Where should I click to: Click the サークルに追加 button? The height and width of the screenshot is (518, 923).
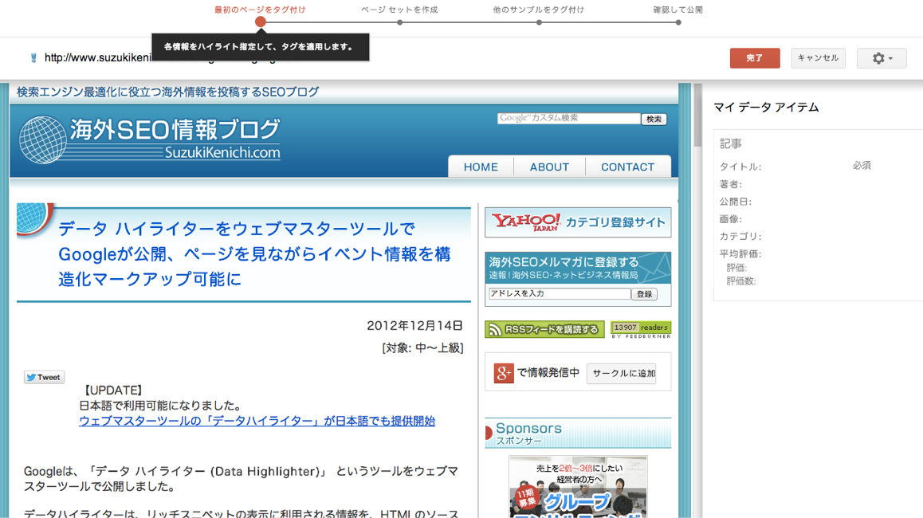click(623, 373)
